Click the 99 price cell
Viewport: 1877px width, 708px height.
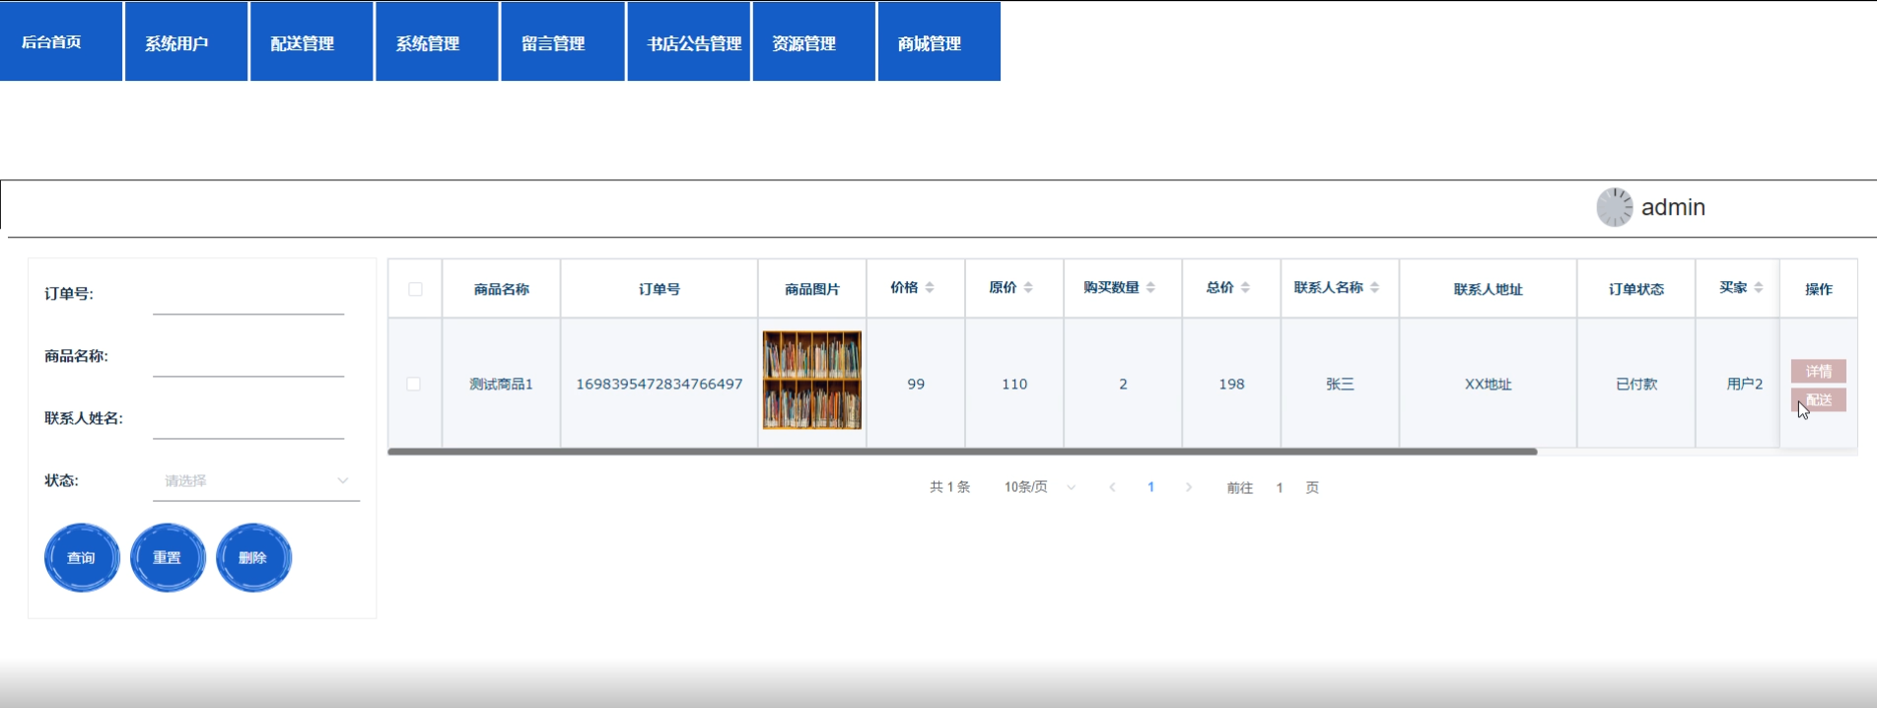pyautogui.click(x=916, y=384)
